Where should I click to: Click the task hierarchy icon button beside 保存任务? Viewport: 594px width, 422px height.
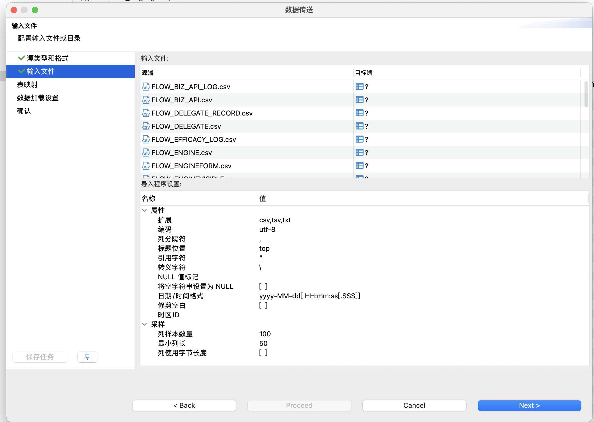click(87, 357)
